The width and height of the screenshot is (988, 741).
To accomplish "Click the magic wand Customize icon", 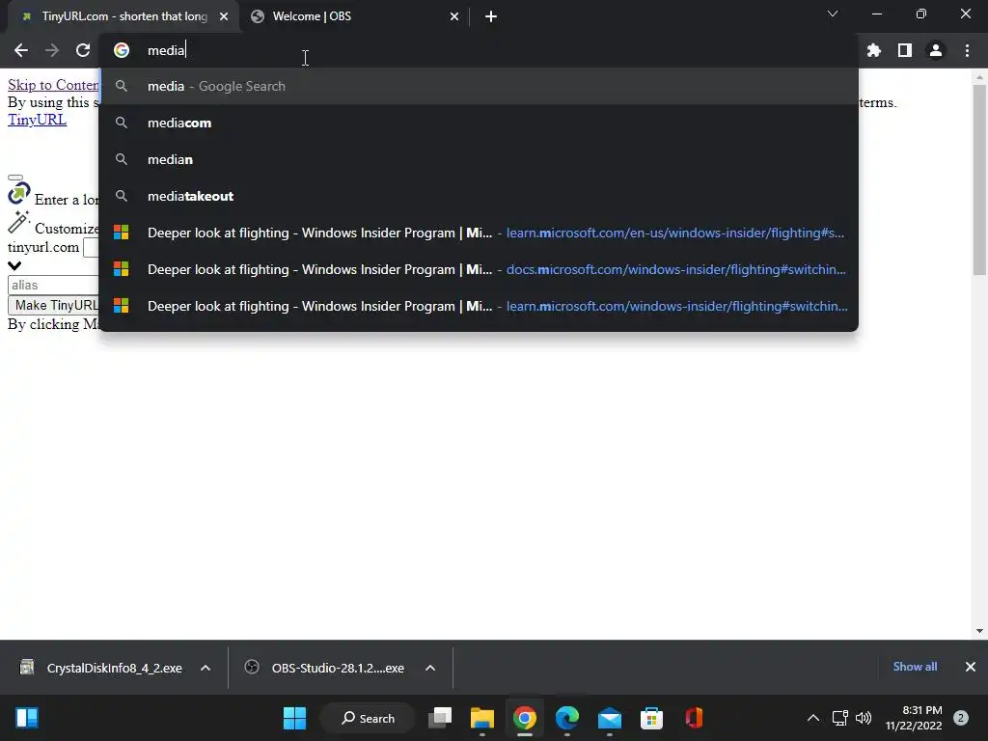I will 19,222.
